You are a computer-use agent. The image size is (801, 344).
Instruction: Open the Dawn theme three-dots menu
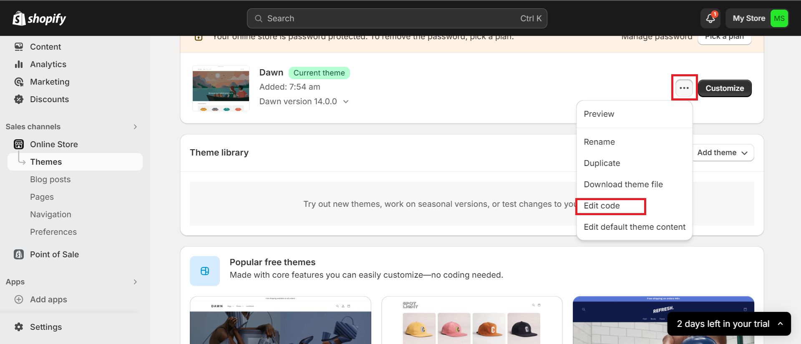(684, 88)
